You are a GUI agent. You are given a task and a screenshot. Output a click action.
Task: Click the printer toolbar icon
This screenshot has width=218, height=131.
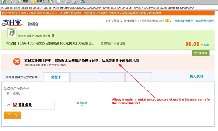coord(68,2)
